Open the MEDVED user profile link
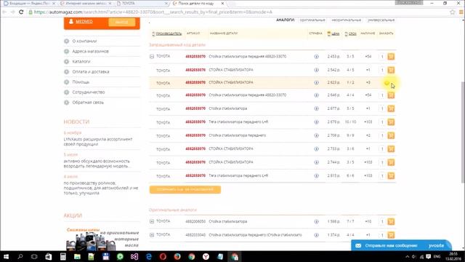The width and height of the screenshot is (465, 262). 84,22
